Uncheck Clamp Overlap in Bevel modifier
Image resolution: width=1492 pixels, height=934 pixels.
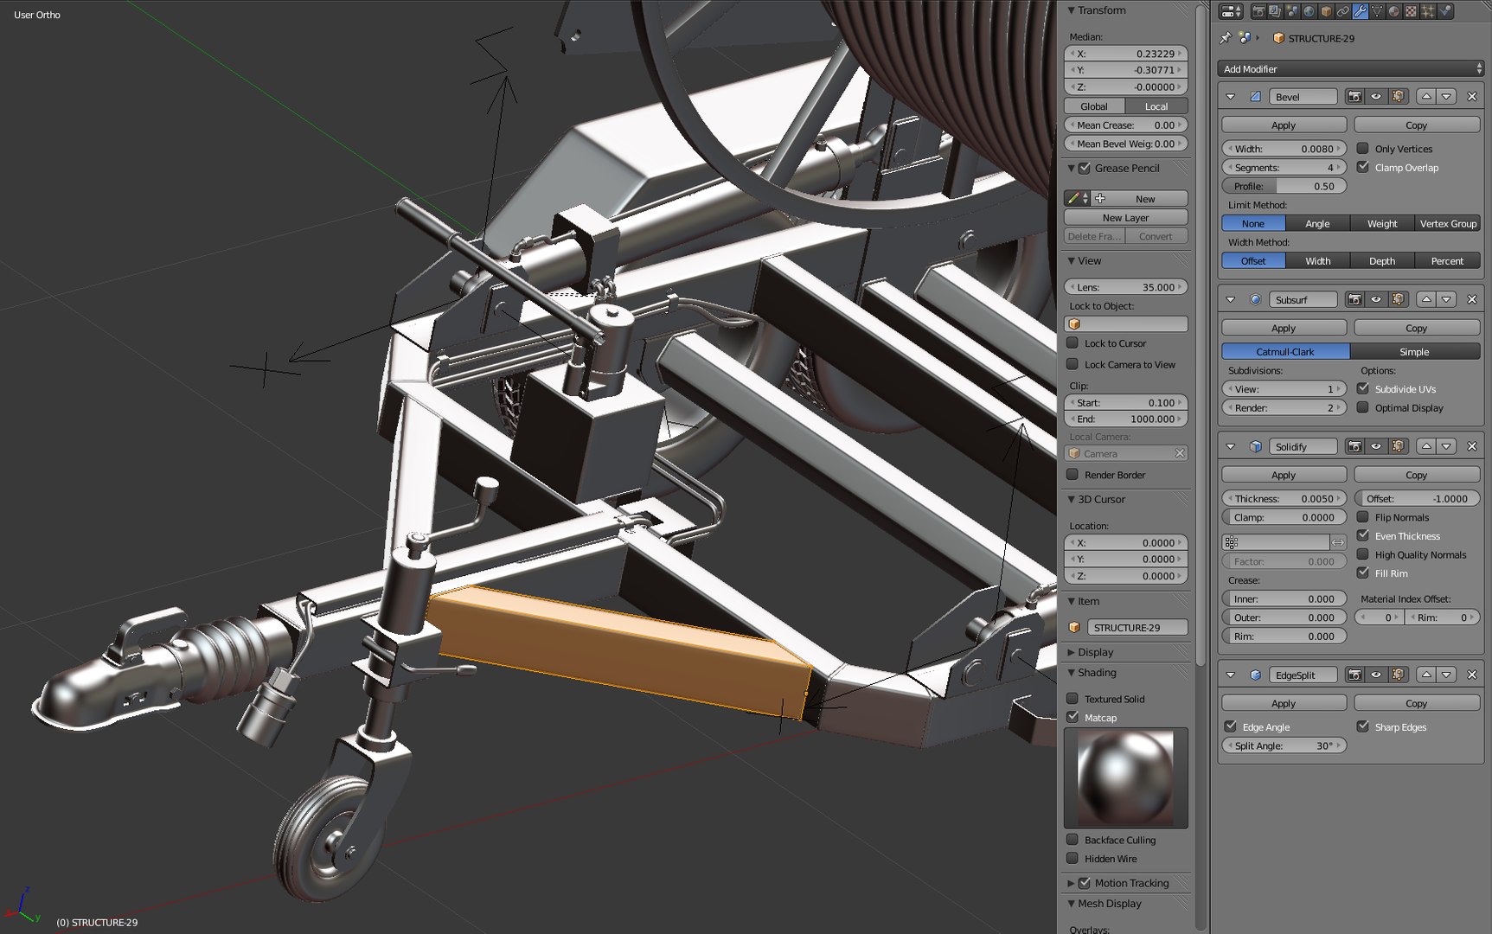1363,167
